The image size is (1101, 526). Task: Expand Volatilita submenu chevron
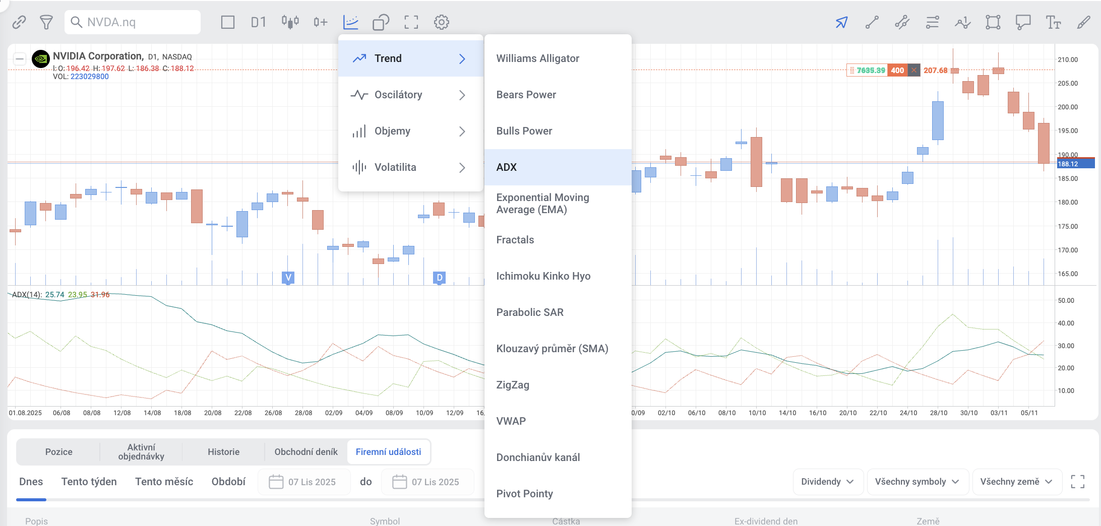[x=462, y=167]
